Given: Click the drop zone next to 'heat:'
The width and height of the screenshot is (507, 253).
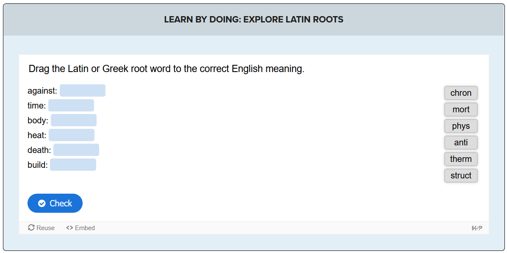Looking at the screenshot, I should [x=72, y=135].
